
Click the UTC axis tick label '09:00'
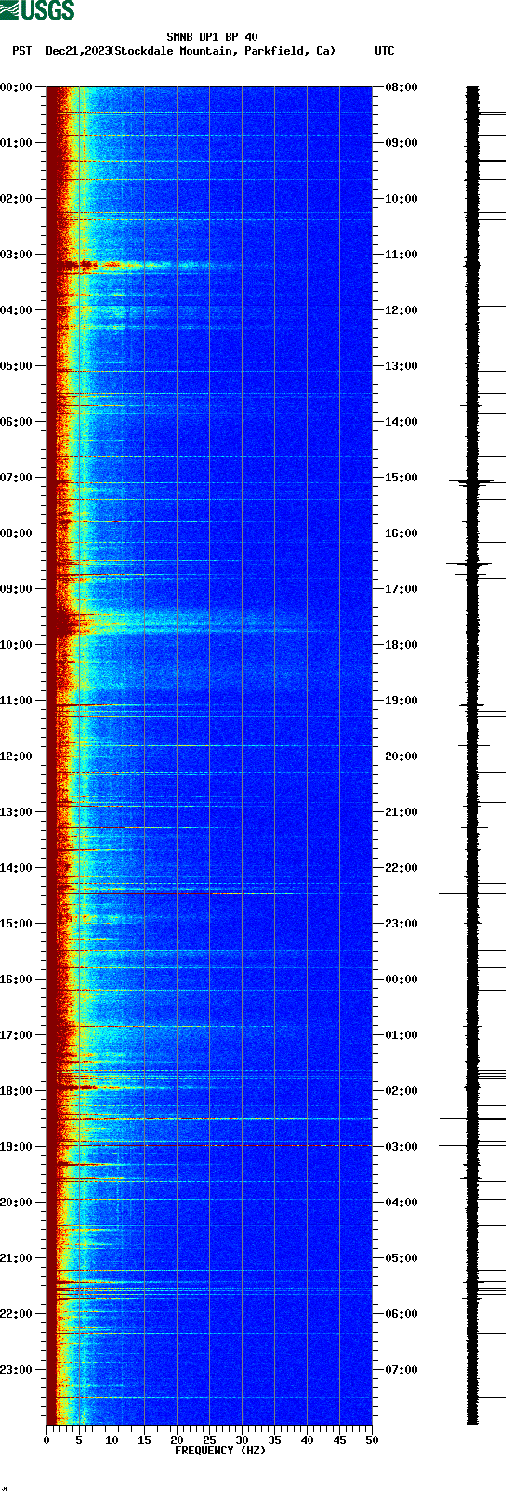click(401, 143)
